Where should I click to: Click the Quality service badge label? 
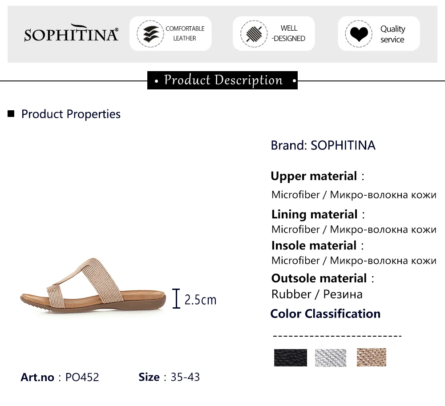coord(393,34)
